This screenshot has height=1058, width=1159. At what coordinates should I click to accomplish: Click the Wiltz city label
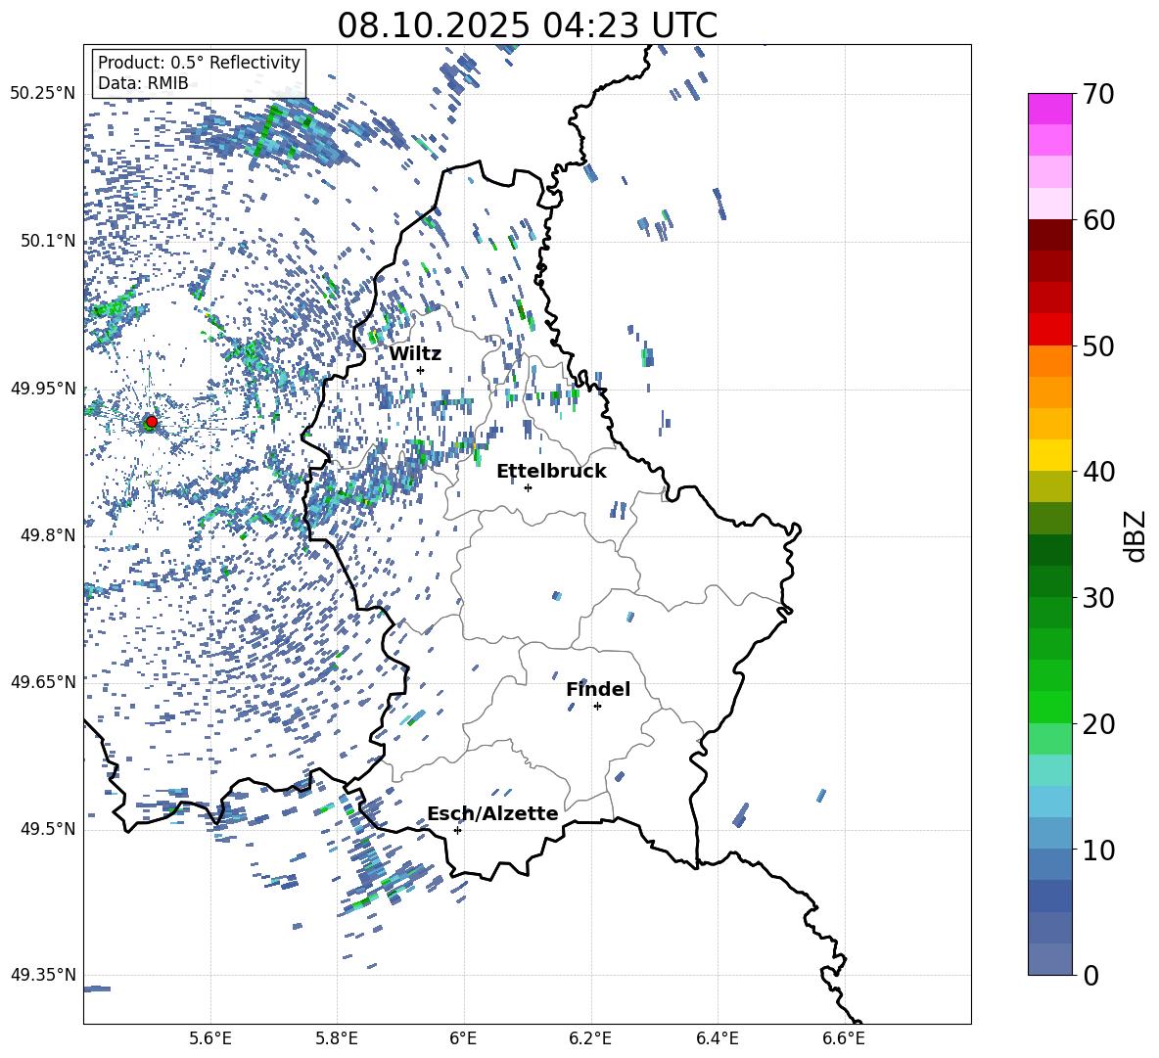415,354
